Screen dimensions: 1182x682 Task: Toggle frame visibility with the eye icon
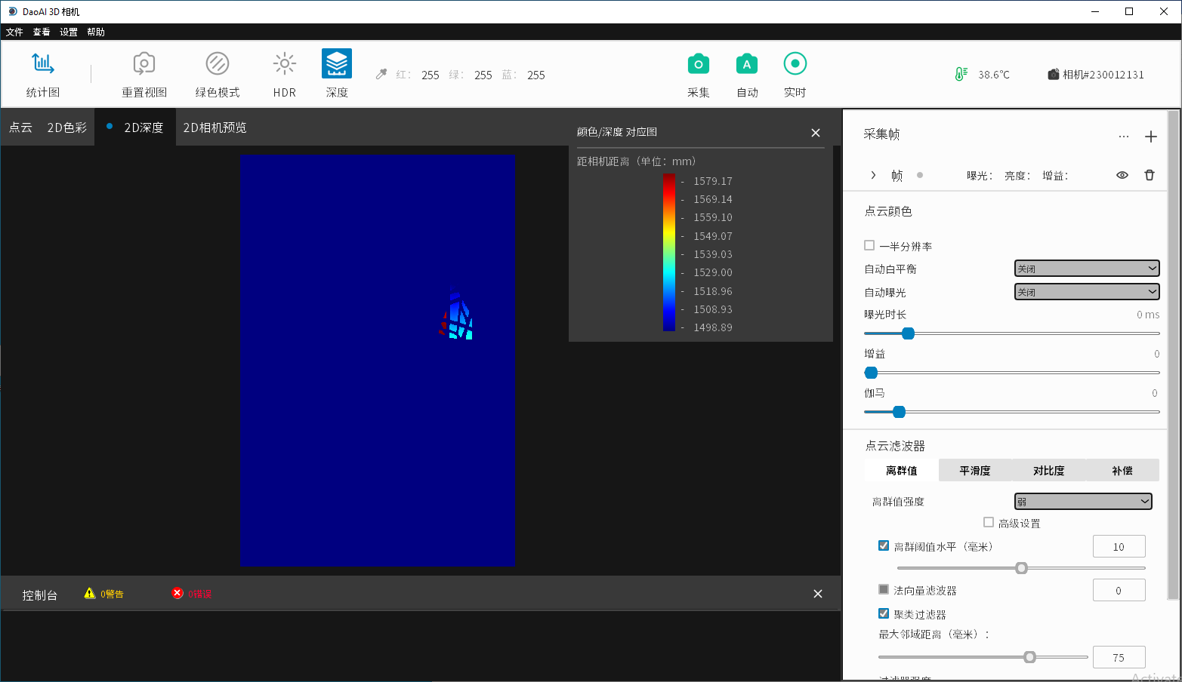(1122, 175)
